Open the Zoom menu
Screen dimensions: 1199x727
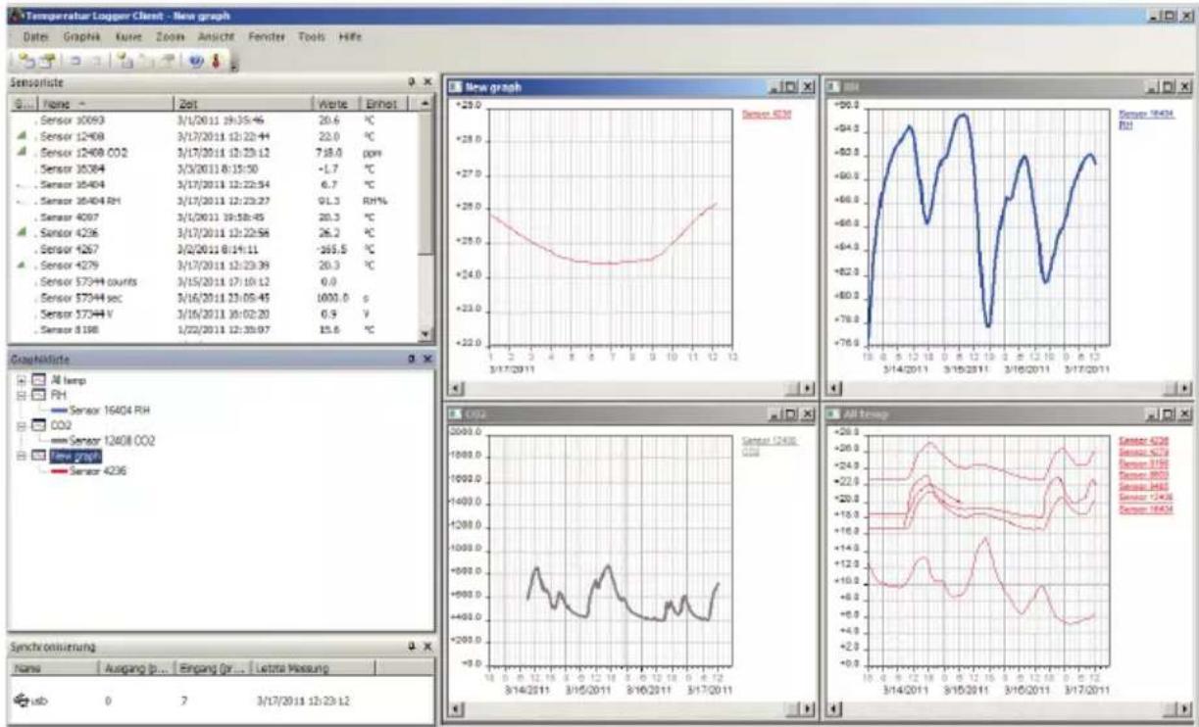tap(169, 36)
